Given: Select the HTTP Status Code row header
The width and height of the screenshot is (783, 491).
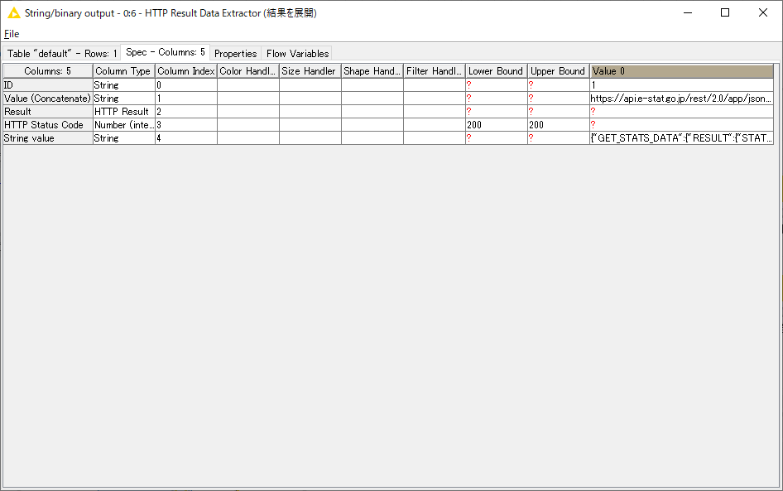Looking at the screenshot, I should tap(48, 125).
